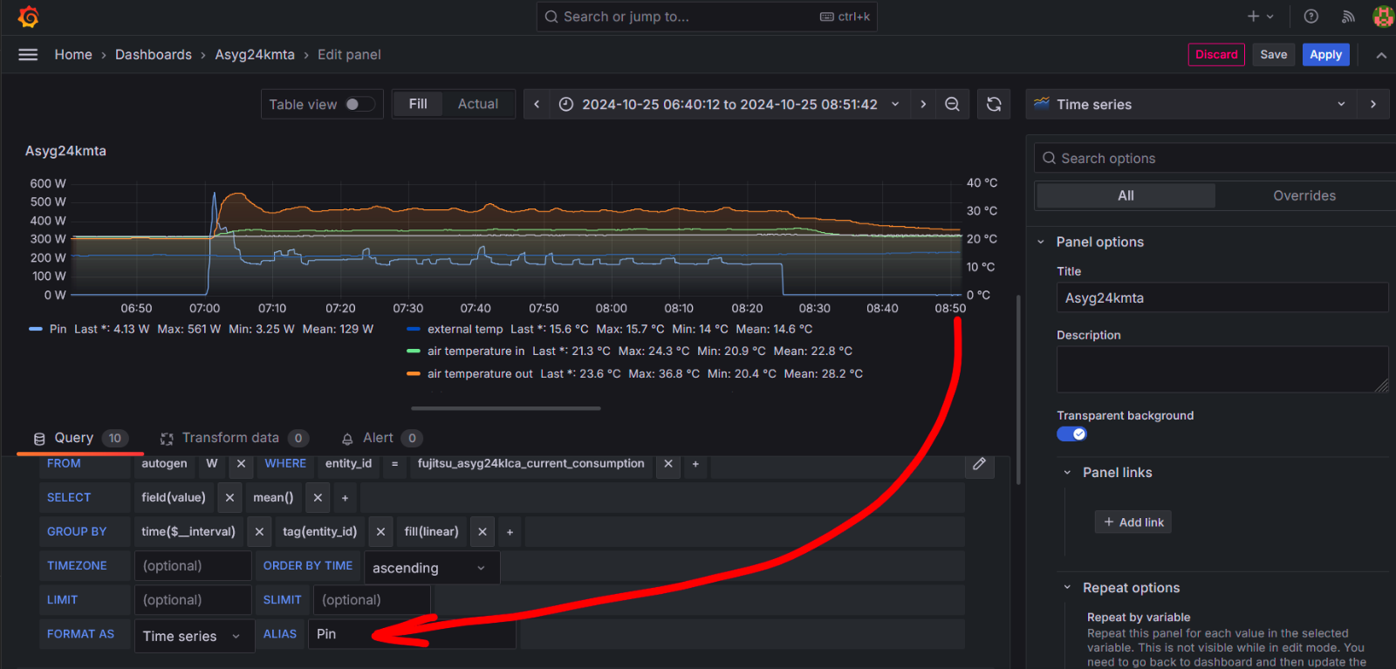
Task: Open the hamburger navigation menu
Action: point(28,54)
